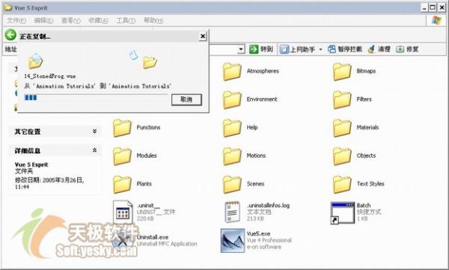Minimize the Vue 5 Esprit window
Screen dimensions: 449x270
point(424,7)
